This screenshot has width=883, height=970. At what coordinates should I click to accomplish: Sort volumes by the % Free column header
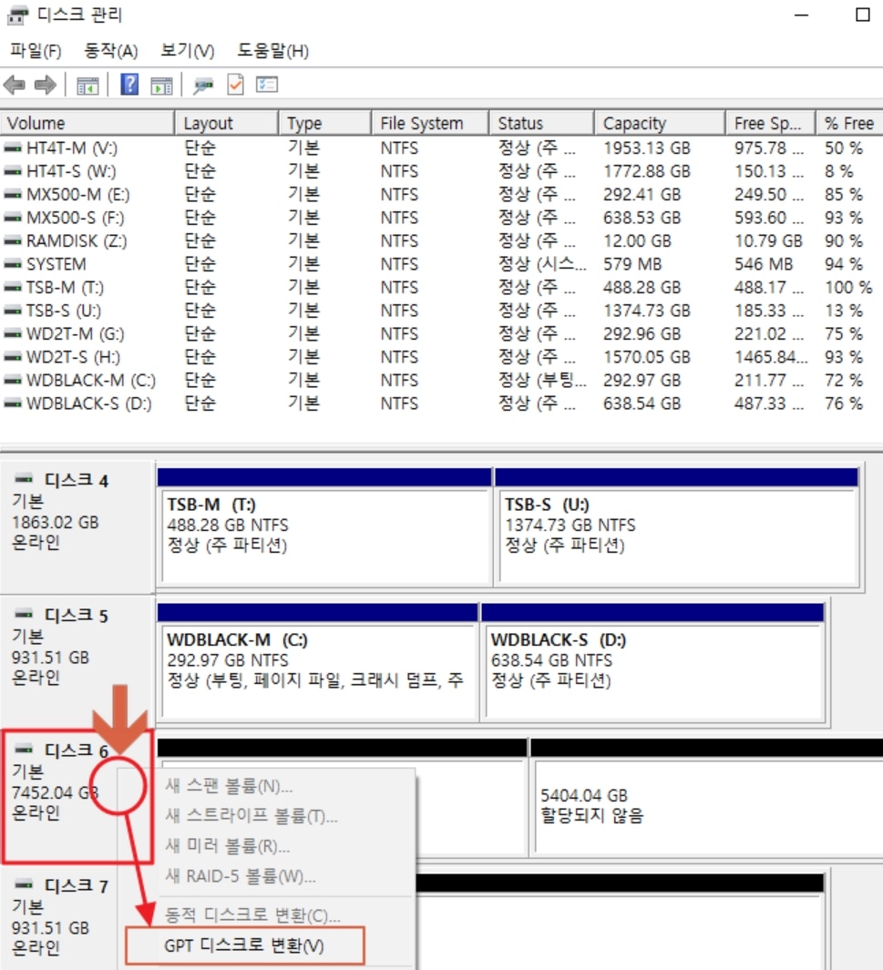[848, 124]
